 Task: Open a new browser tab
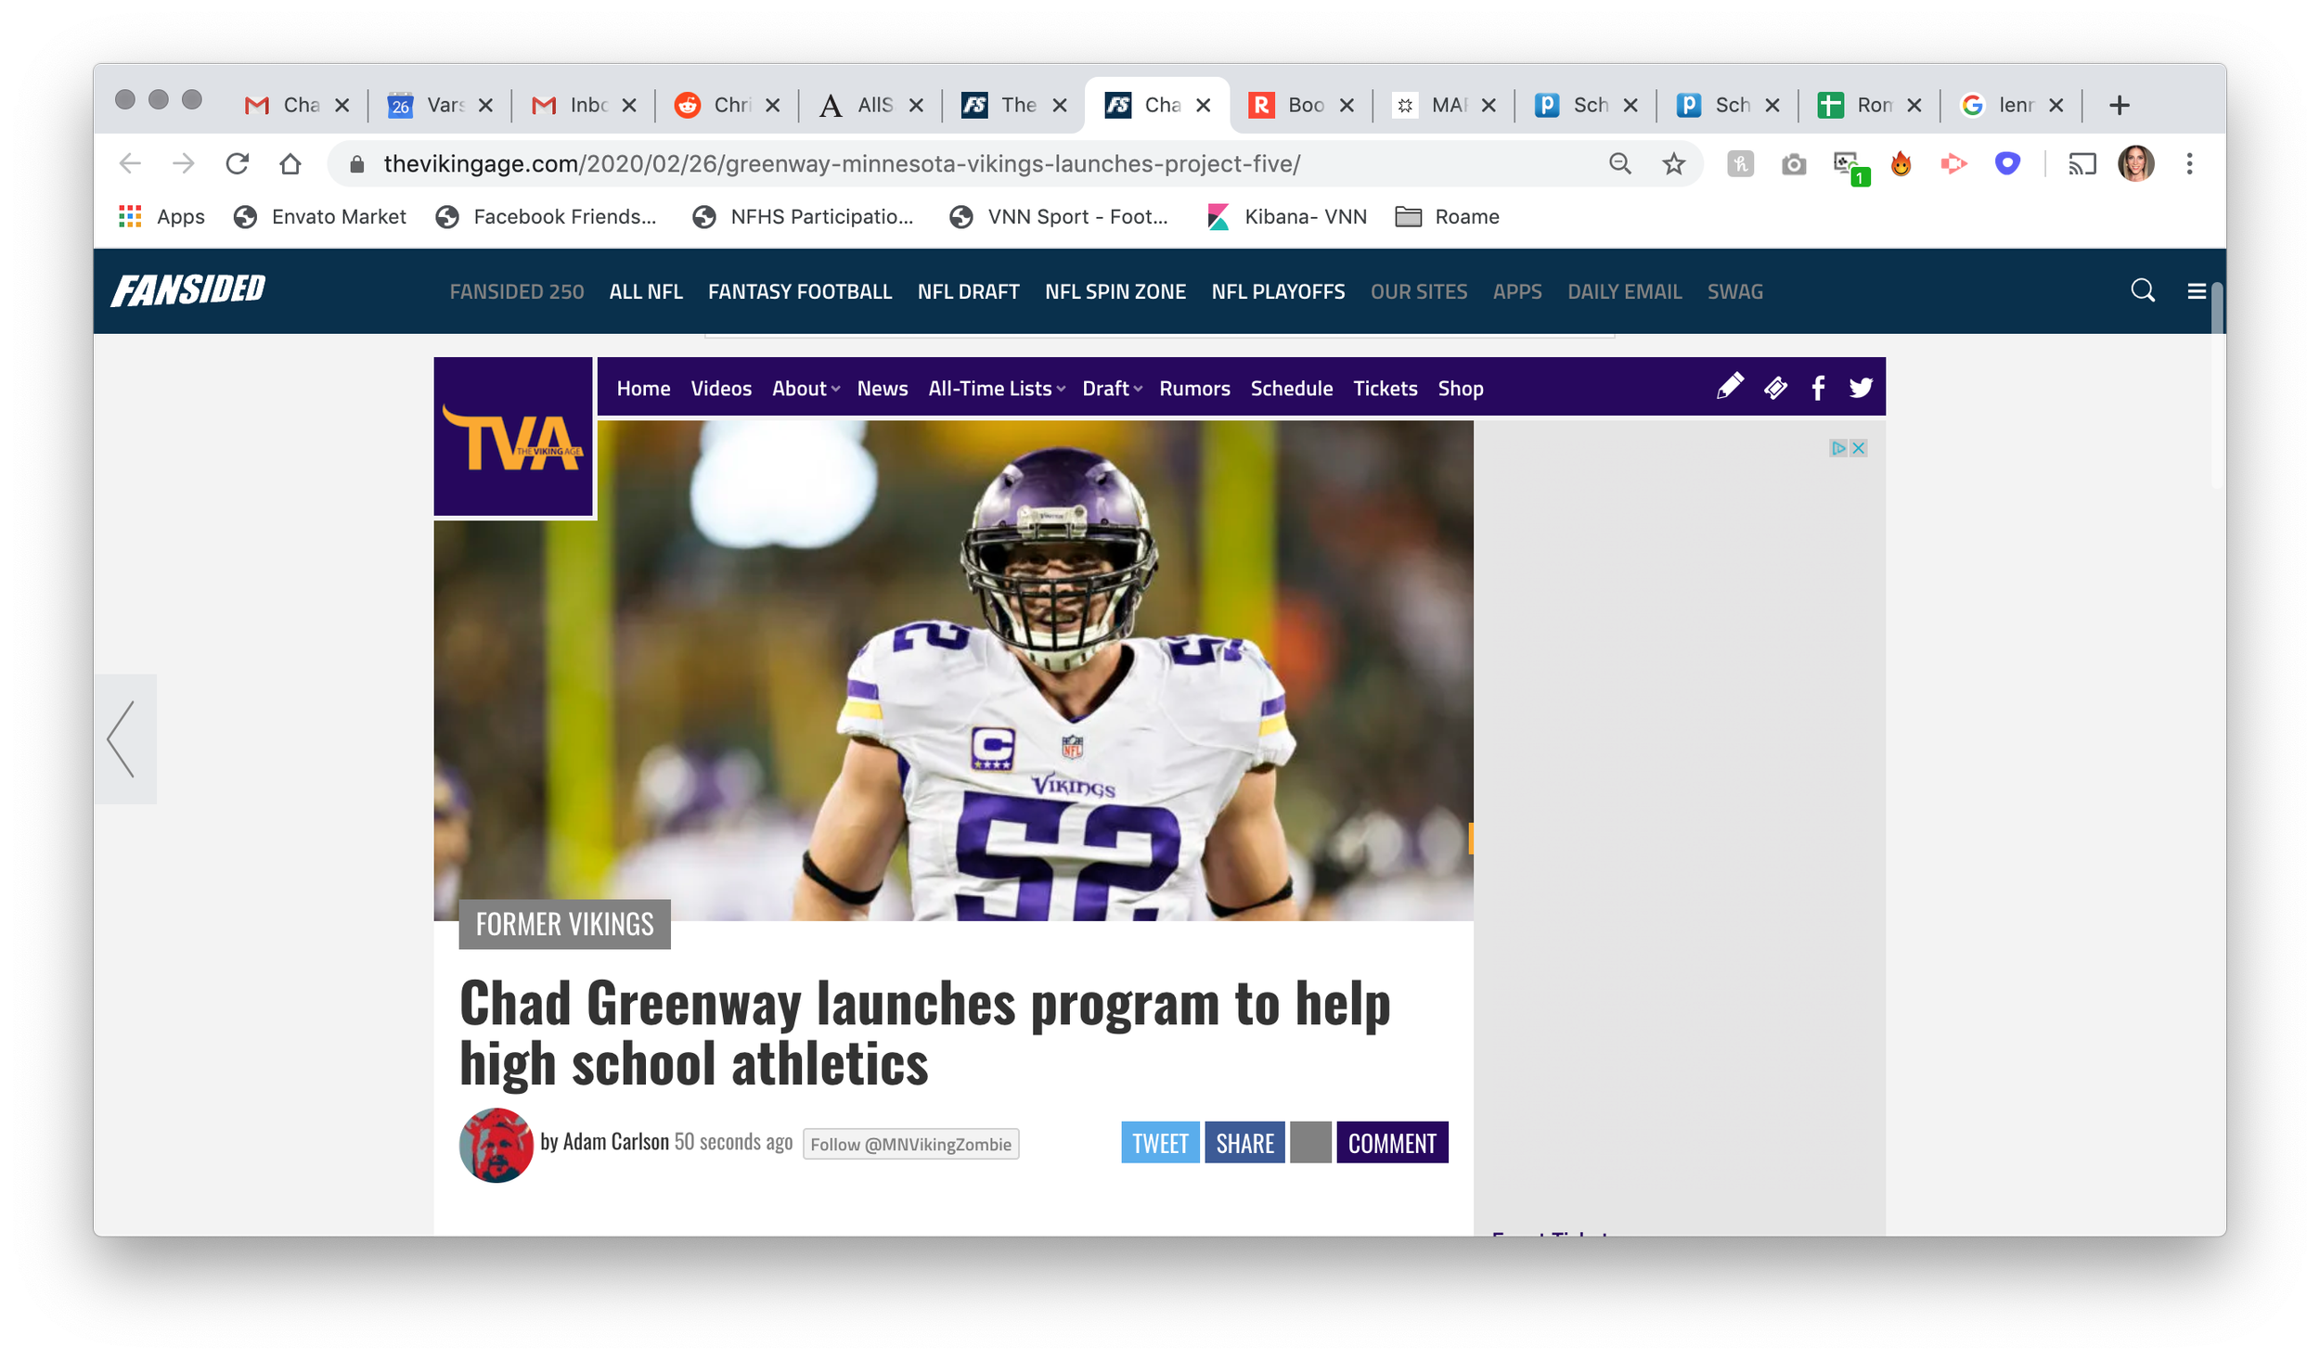tap(2119, 105)
